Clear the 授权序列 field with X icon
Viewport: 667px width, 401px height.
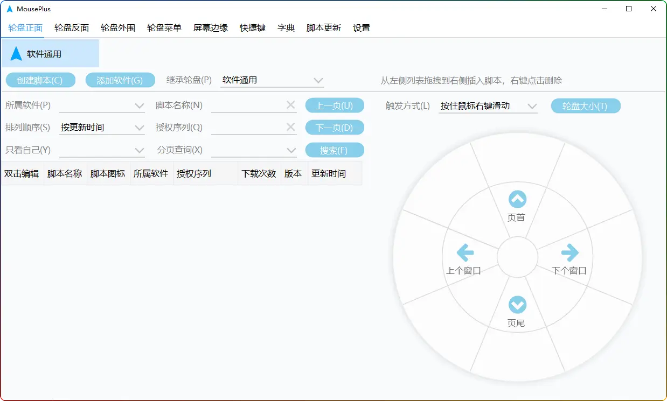290,127
